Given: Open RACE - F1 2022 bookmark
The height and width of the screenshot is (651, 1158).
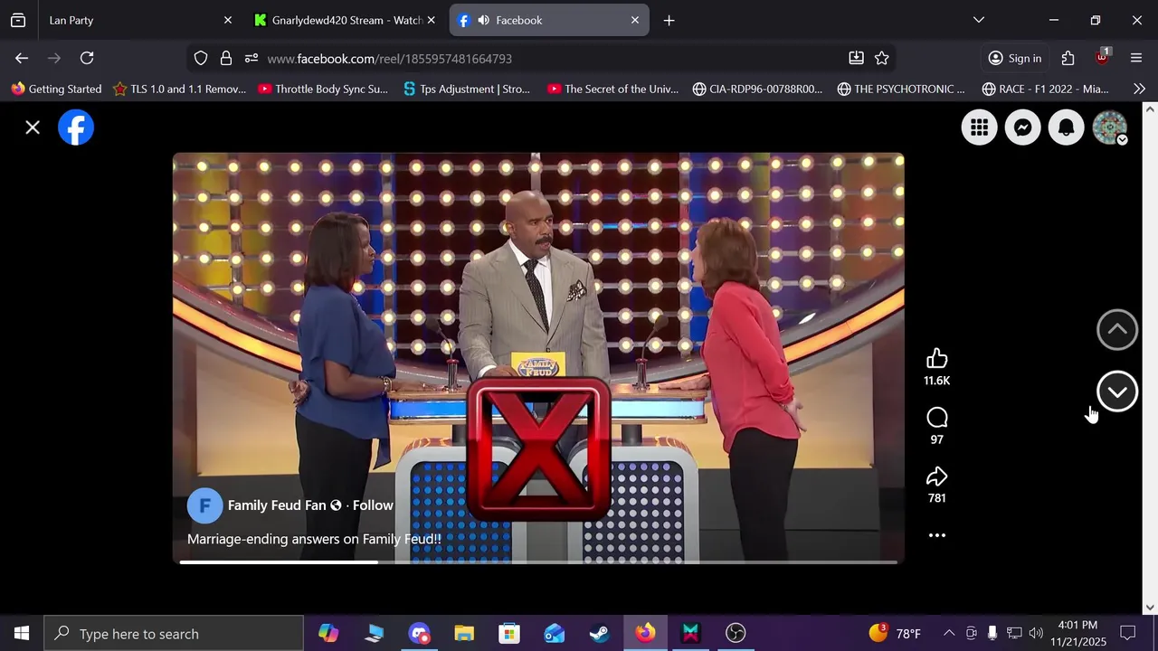Looking at the screenshot, I should pos(1045,89).
